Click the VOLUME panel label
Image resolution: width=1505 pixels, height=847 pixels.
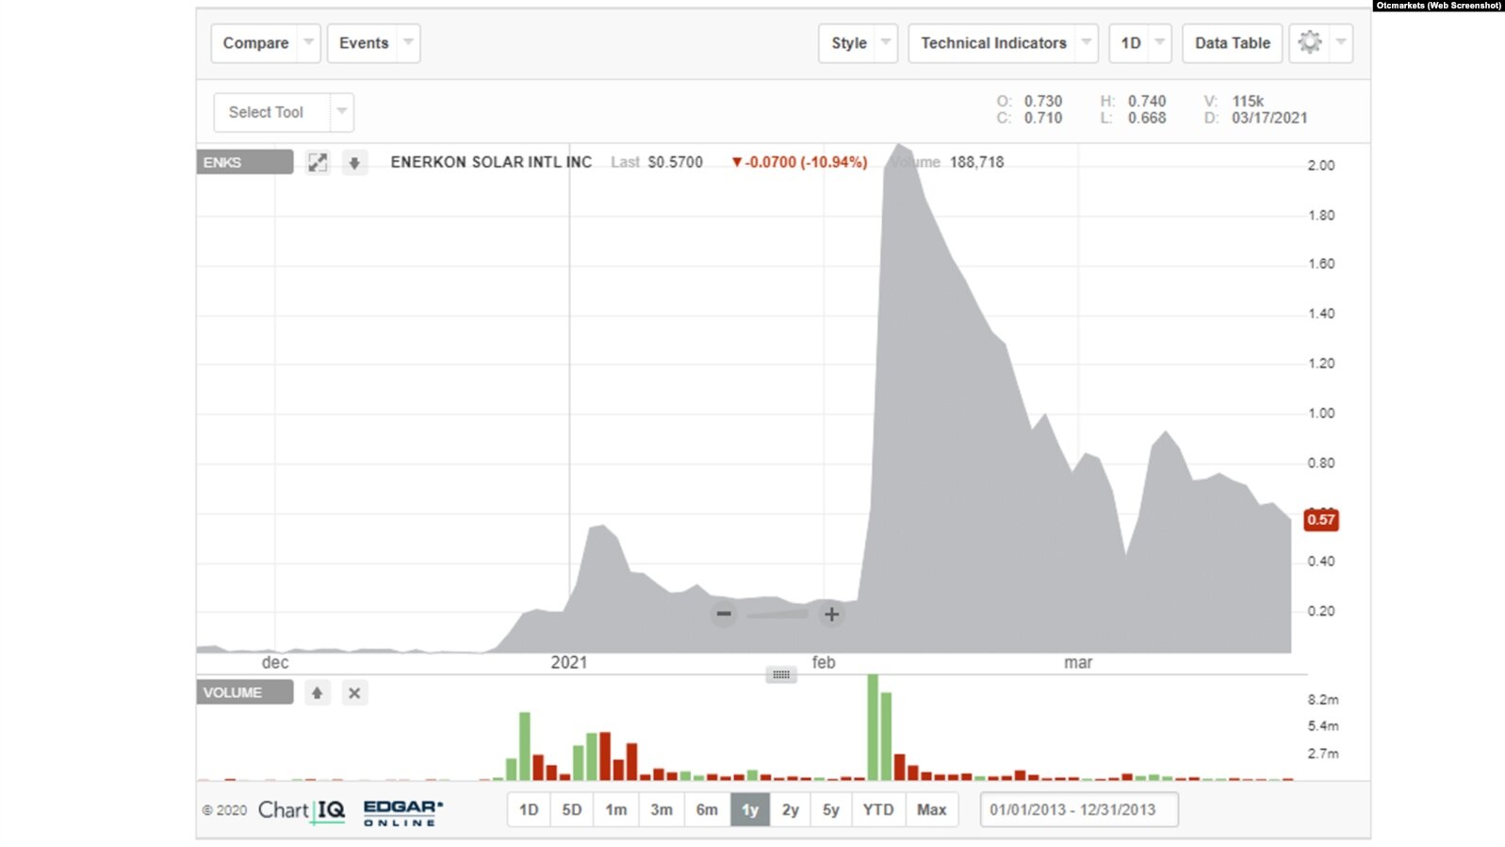click(244, 692)
